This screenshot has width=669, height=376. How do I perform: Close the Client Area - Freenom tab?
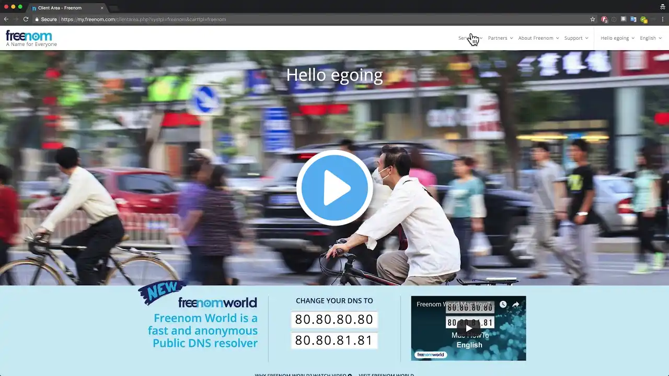pyautogui.click(x=102, y=8)
